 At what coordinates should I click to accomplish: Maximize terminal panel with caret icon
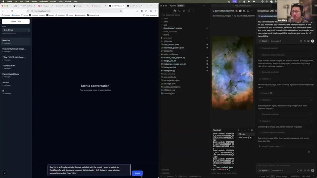[249, 130]
